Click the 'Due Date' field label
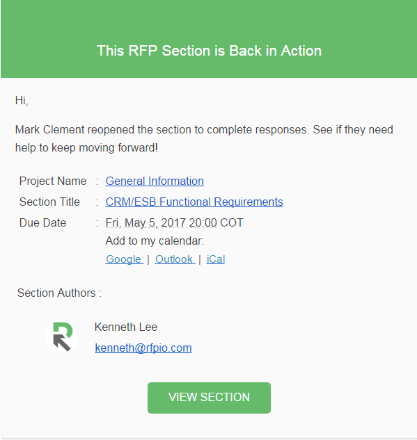417x440 pixels. [42, 223]
